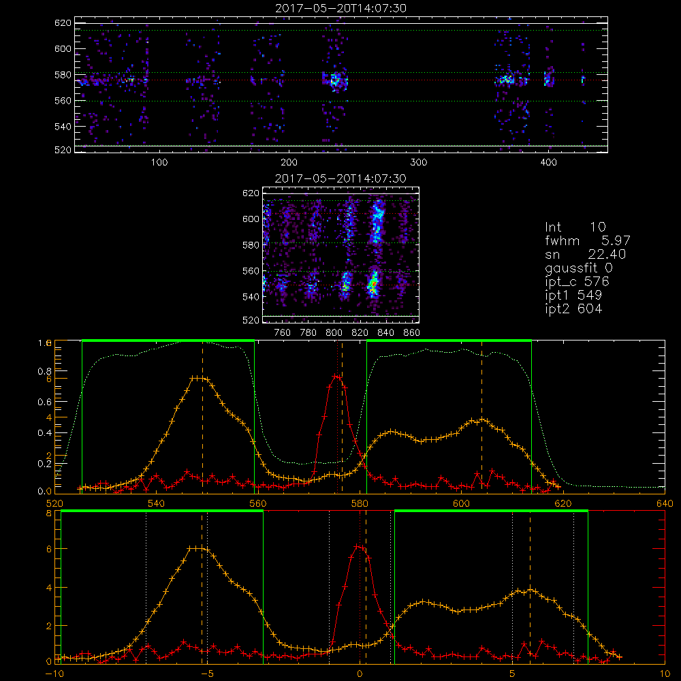
Task: Click the '840' x-axis label of middle image
Action: (x=385, y=333)
